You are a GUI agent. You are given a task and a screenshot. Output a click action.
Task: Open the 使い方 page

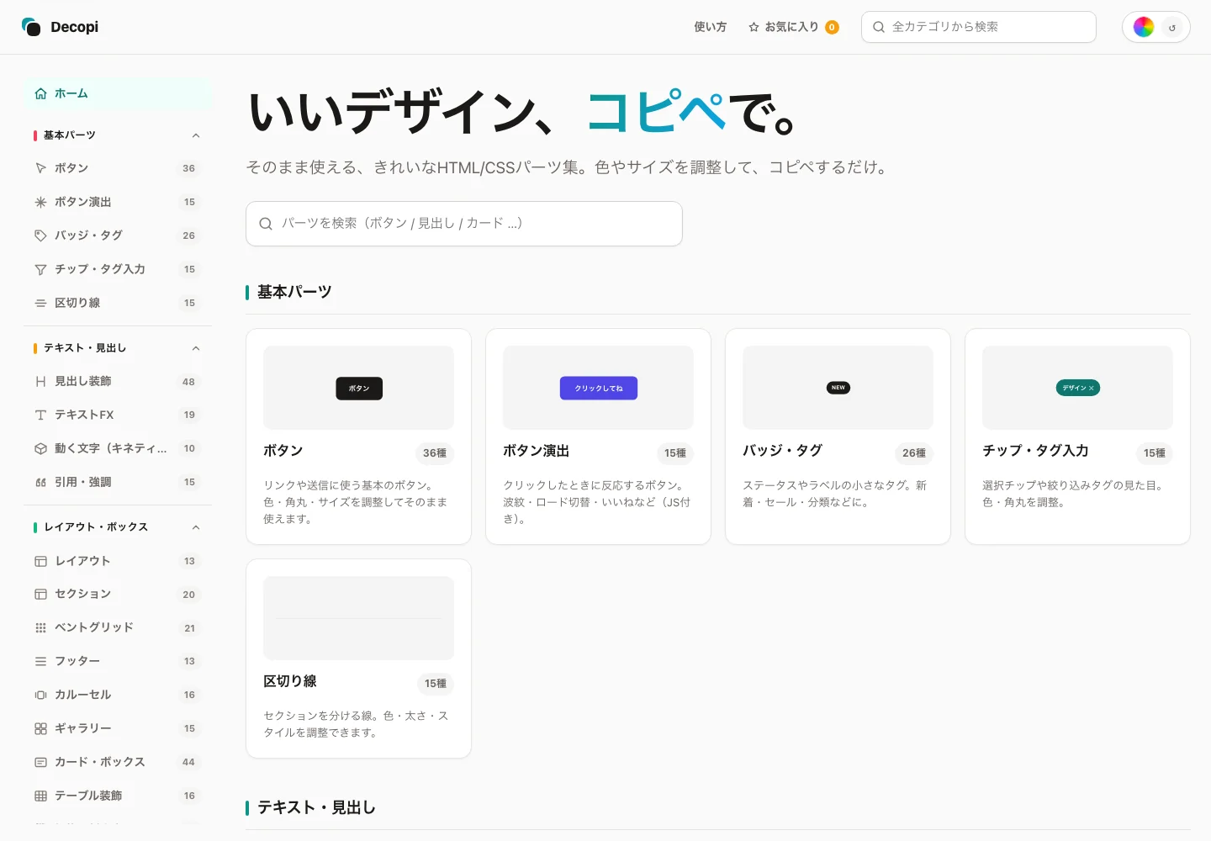click(x=710, y=27)
